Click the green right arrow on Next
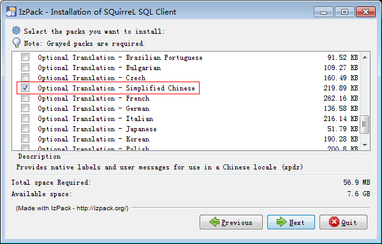382x244 pixels. click(x=282, y=222)
